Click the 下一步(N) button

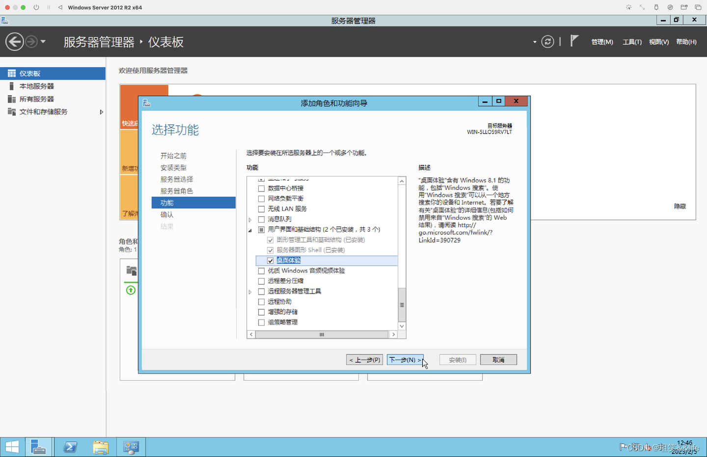tap(405, 360)
